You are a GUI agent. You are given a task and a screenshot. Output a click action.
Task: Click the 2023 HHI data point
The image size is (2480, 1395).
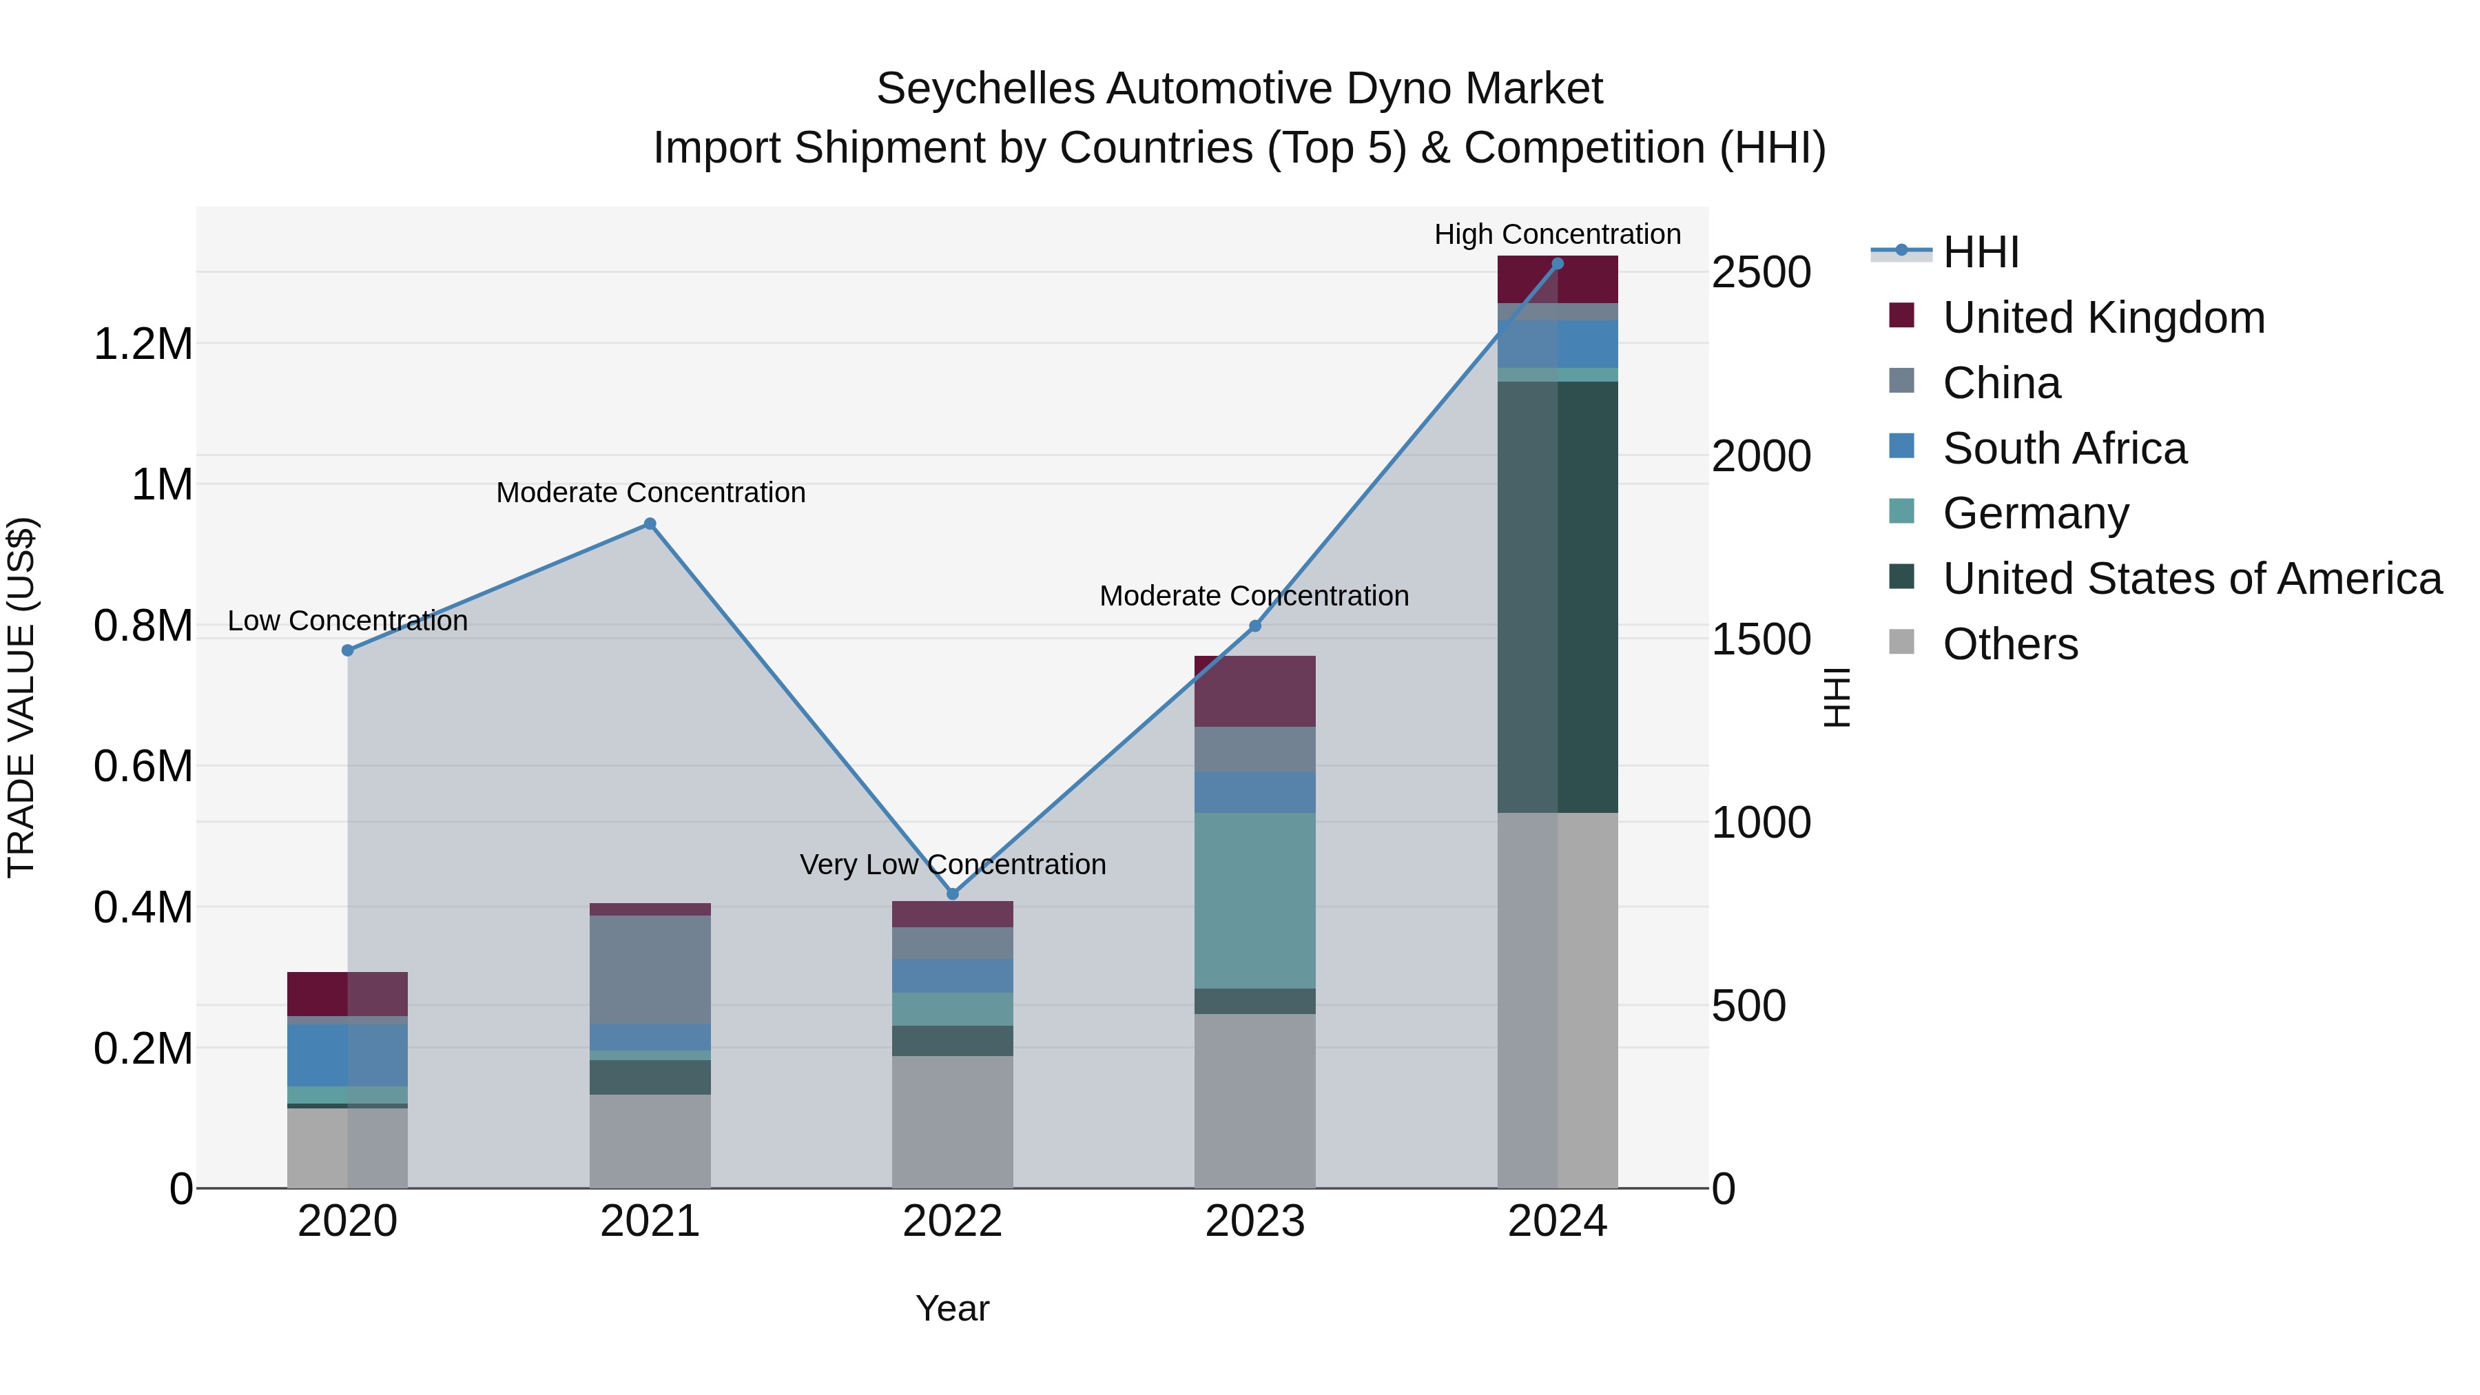[x=1254, y=626]
